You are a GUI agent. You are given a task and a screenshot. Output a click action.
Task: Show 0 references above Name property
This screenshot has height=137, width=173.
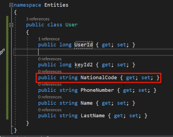tap(50, 97)
